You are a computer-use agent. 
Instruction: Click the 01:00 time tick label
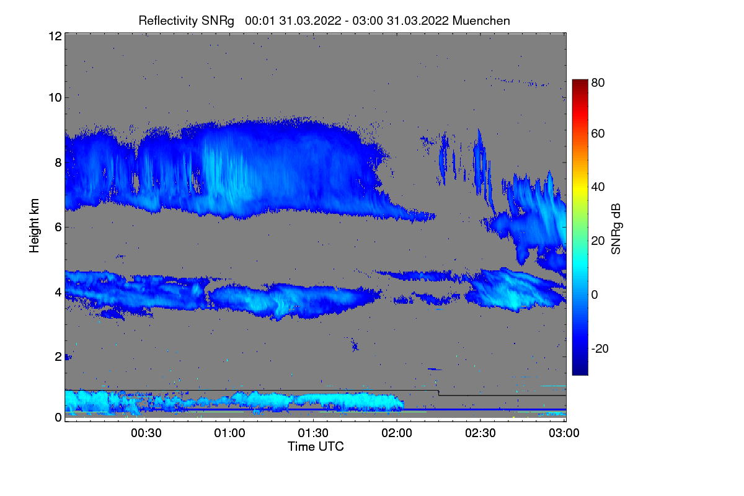[229, 433]
